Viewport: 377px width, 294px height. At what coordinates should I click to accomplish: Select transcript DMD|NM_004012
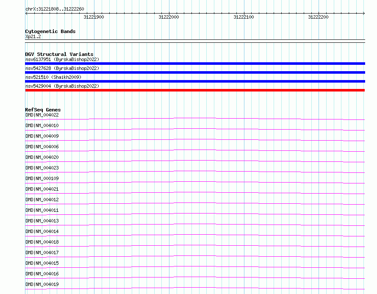[42, 200]
